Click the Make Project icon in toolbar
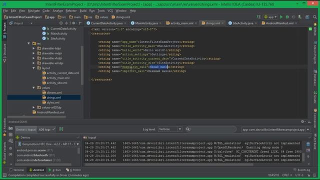Image resolution: width=320 pixels, height=180 pixels. 259,17
